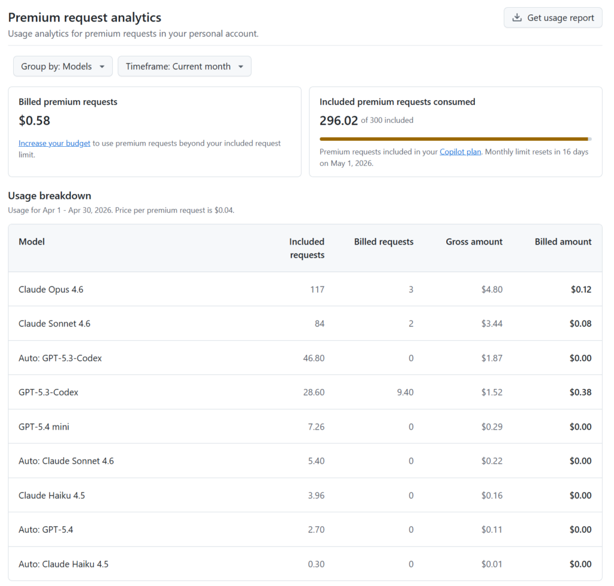
Task: Click the $0.58 billed premium requests total
Action: click(34, 120)
